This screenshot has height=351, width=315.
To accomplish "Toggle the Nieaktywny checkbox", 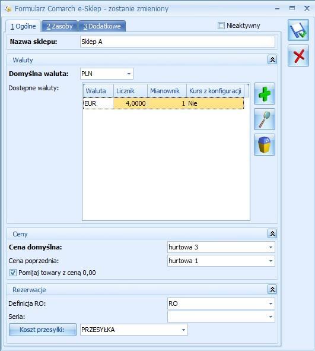I will coord(221,26).
